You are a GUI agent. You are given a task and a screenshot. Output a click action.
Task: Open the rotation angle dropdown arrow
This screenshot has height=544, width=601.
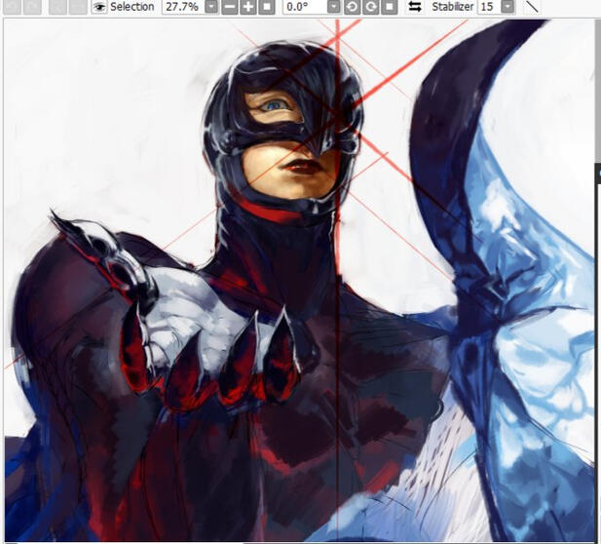(x=334, y=7)
